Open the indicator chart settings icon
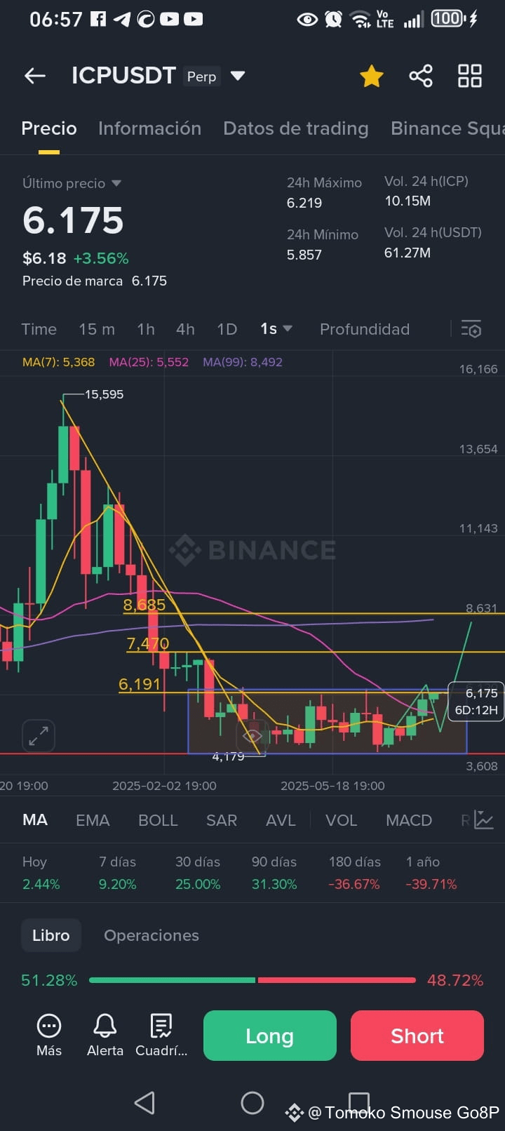This screenshot has height=1131, width=505. (x=484, y=819)
